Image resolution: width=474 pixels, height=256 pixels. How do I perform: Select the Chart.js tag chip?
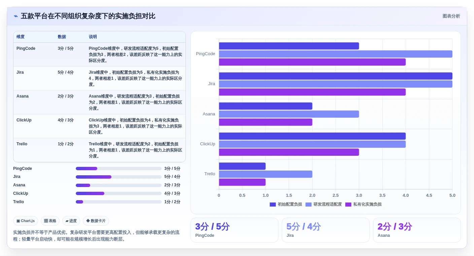click(x=26, y=221)
